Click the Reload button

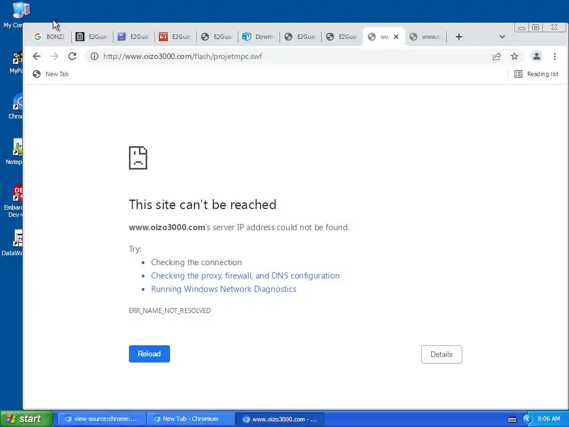(x=149, y=354)
